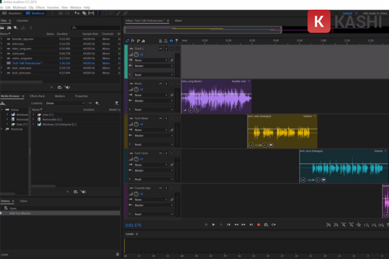Open Favorite App track input None dropdown
Image resolution: width=389 pixels, height=259 pixels.
click(151, 199)
